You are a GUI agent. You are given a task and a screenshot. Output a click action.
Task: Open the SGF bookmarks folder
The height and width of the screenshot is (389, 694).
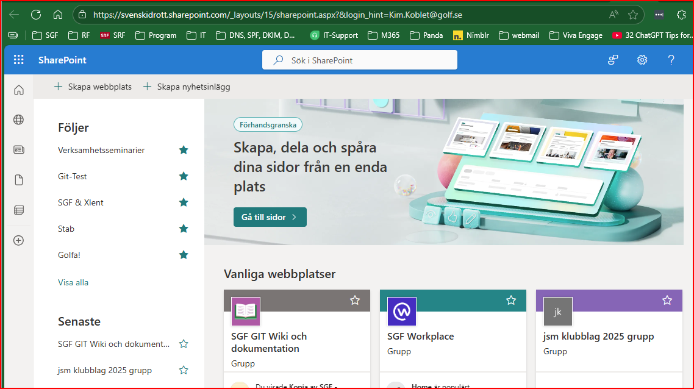45,35
